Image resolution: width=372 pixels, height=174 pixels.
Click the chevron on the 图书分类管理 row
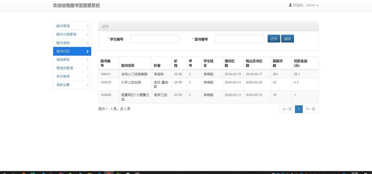tap(88, 35)
